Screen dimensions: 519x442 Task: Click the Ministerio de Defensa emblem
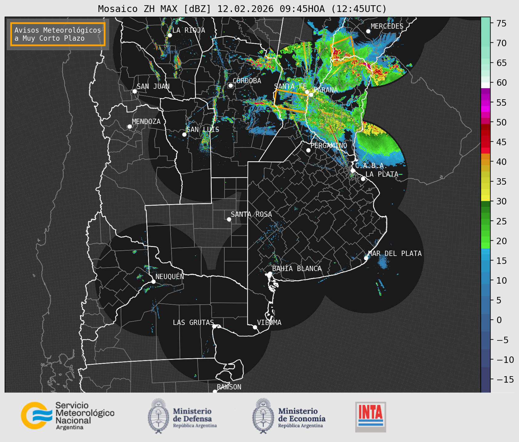pyautogui.click(x=158, y=416)
